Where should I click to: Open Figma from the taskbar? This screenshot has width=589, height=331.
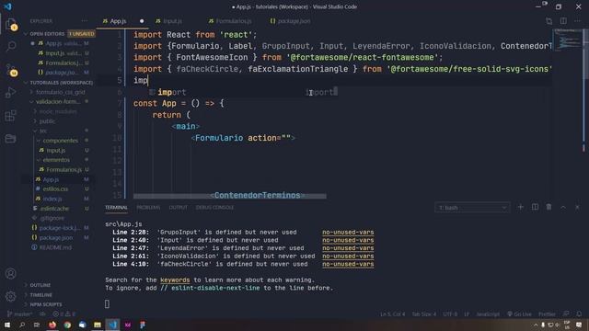click(x=143, y=325)
